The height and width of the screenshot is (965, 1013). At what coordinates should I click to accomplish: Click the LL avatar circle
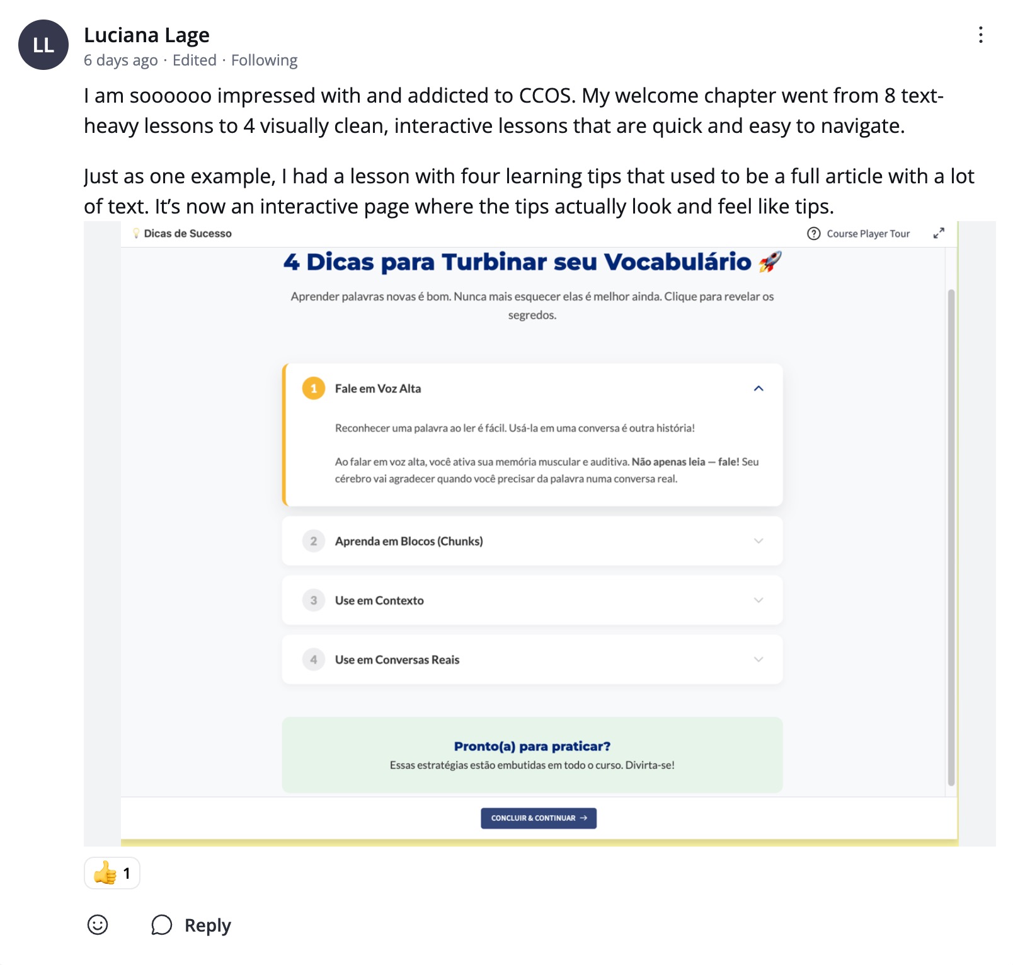pos(43,43)
